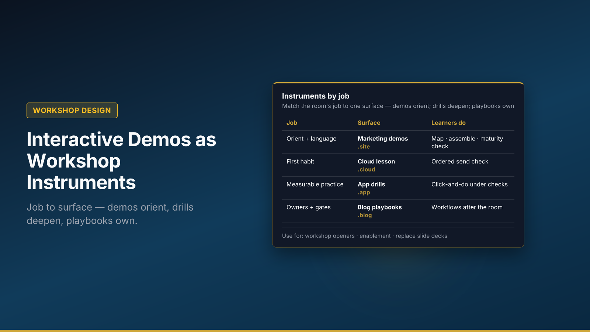This screenshot has height=332, width=590.
Task: Open the '.blog' link
Action: coord(365,215)
